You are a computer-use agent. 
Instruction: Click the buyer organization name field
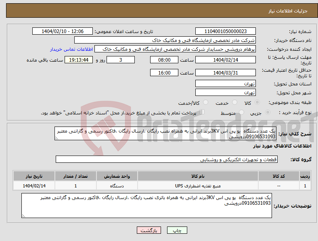click(165, 40)
